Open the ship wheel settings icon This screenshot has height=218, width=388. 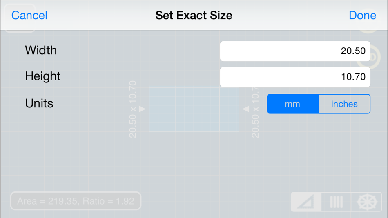click(x=366, y=202)
